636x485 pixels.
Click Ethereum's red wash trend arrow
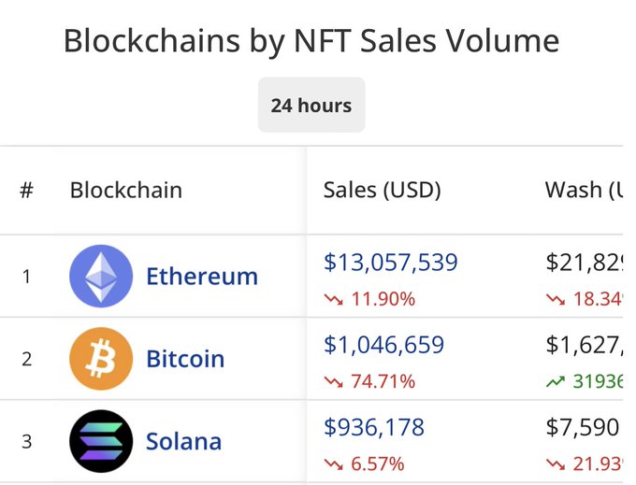point(556,300)
